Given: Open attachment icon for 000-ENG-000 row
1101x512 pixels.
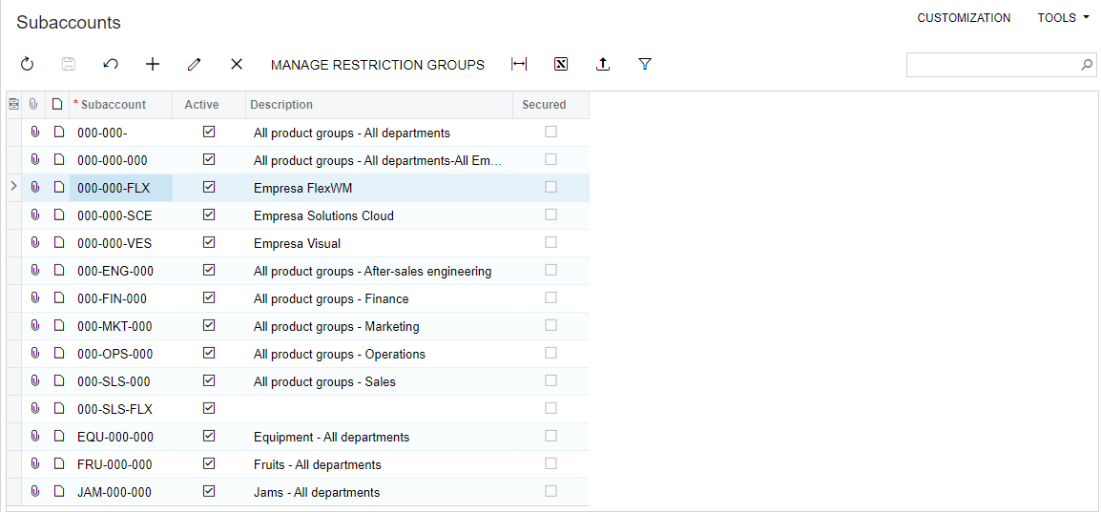Looking at the screenshot, I should (x=35, y=270).
